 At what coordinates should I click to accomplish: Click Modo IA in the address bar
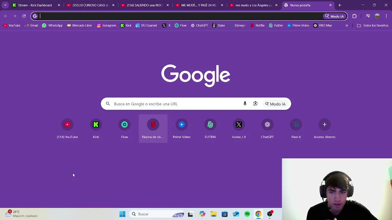pyautogui.click(x=335, y=16)
